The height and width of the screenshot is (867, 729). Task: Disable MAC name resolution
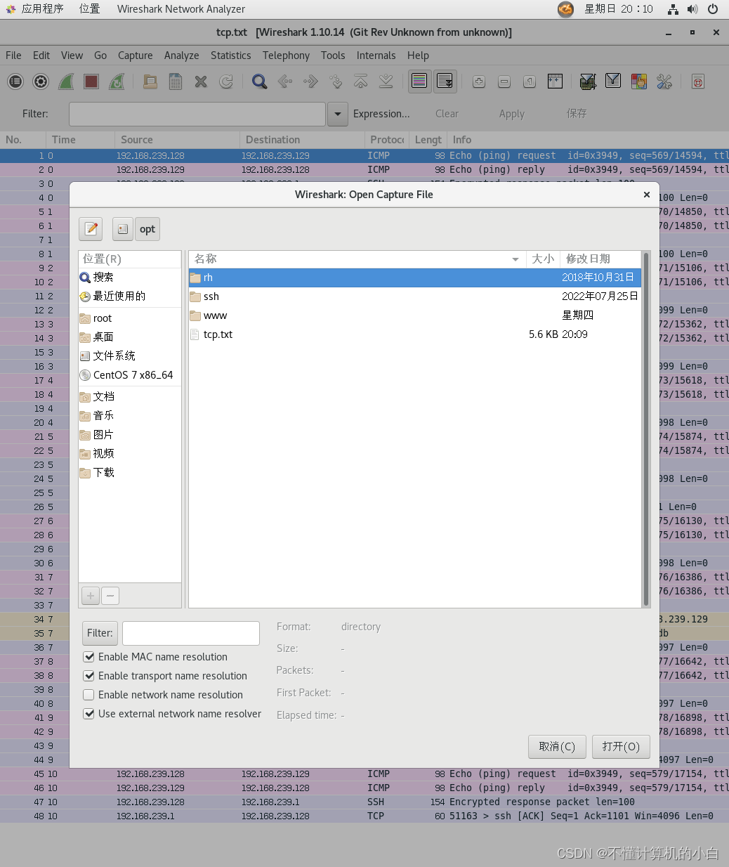click(x=88, y=657)
